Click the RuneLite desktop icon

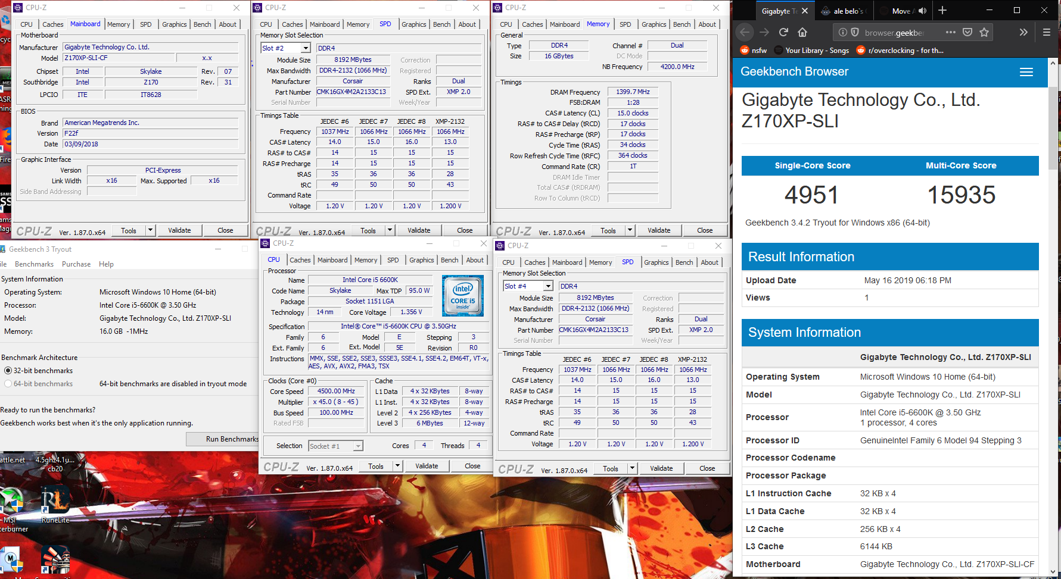55,505
